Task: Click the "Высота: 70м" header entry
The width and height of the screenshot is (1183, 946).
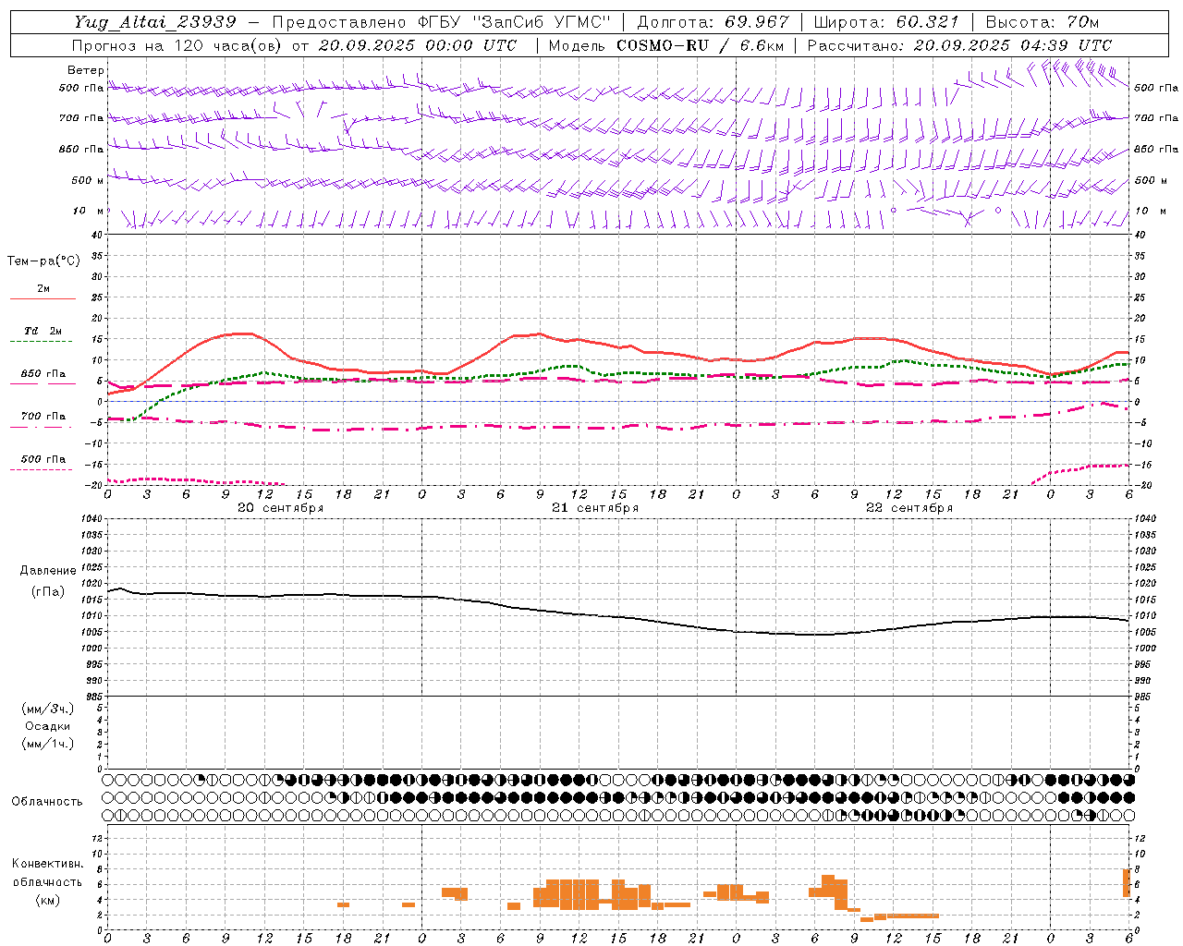Action: [x=1042, y=22]
